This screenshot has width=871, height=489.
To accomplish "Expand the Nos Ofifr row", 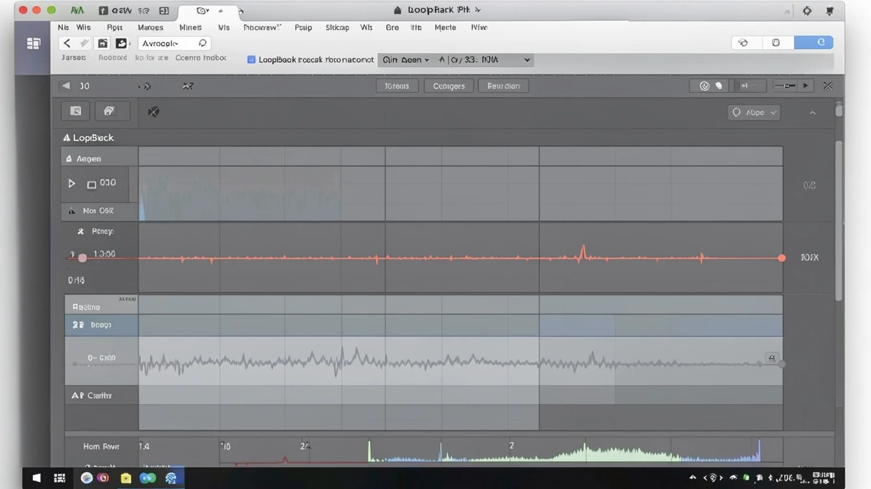I will coord(100,211).
